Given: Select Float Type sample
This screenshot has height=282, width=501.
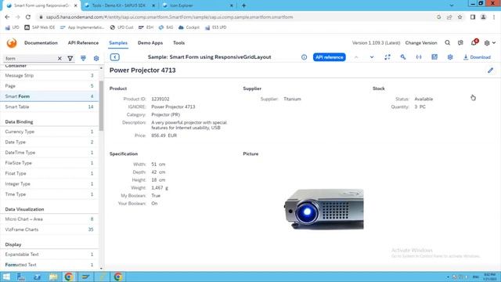Looking at the screenshot, I should tap(49, 173).
